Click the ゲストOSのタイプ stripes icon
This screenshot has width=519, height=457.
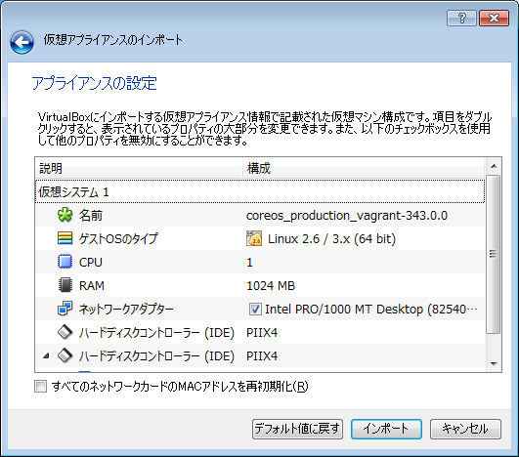pos(65,238)
